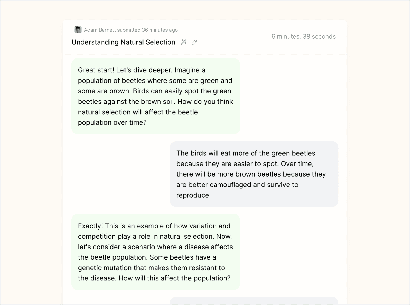The image size is (410, 305).
Task: Click the phrase 'Birds can easily spot the green'
Action: point(182,91)
